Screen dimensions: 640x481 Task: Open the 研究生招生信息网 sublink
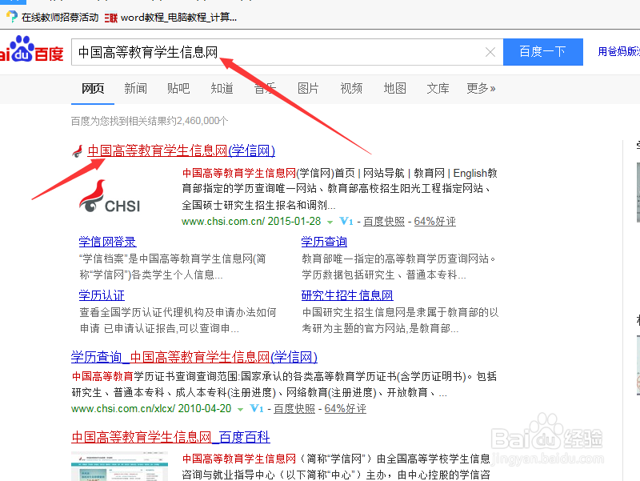(x=347, y=295)
